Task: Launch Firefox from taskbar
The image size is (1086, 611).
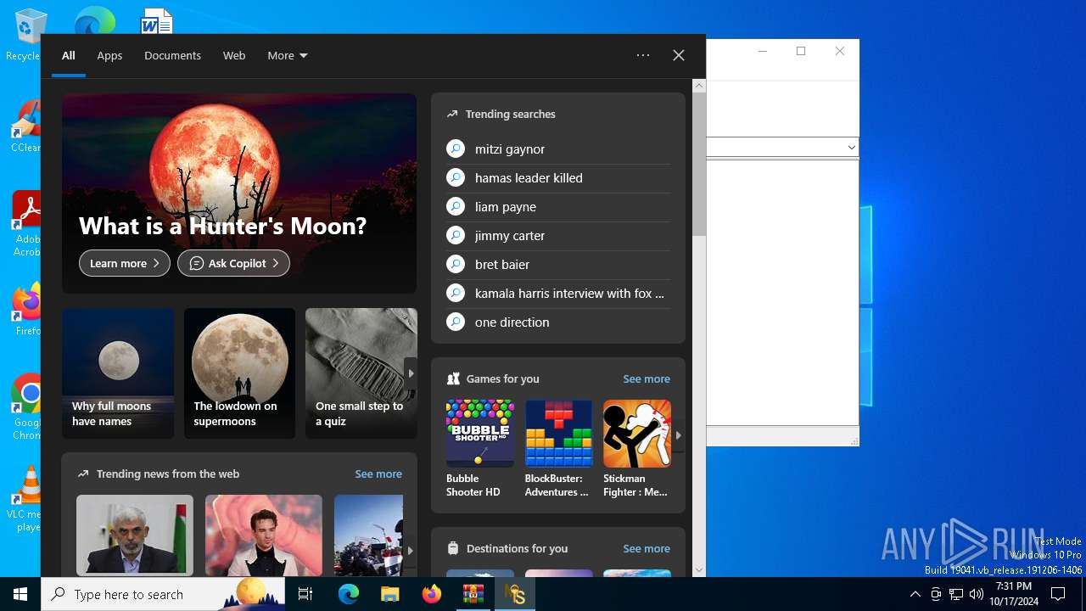Action: [431, 594]
